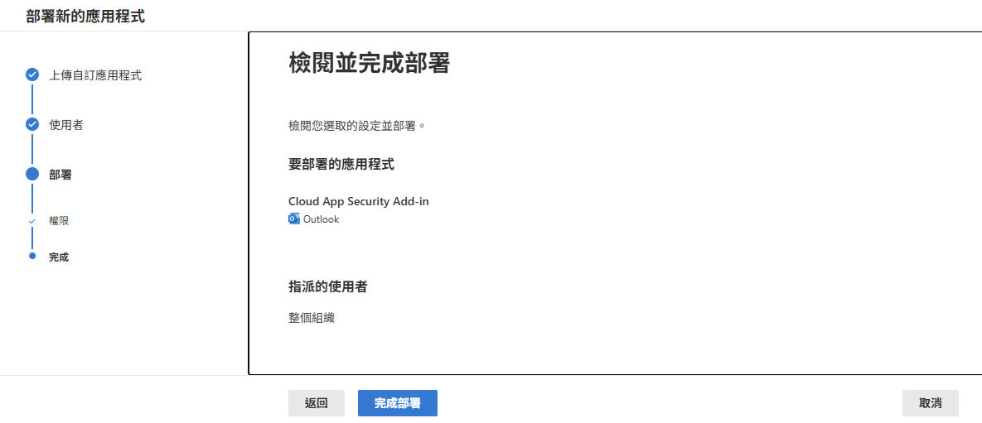The image size is (982, 423).
Task: Click the checkmark icon beside 上傳自訂應用程式
Action: (32, 75)
